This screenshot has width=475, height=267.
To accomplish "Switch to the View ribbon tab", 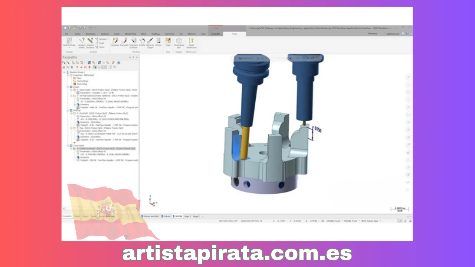I will tap(203, 34).
